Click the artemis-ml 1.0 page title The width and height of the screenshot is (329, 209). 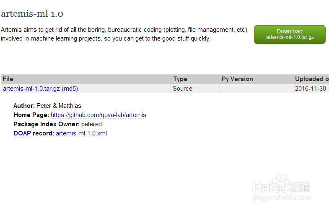(32, 14)
